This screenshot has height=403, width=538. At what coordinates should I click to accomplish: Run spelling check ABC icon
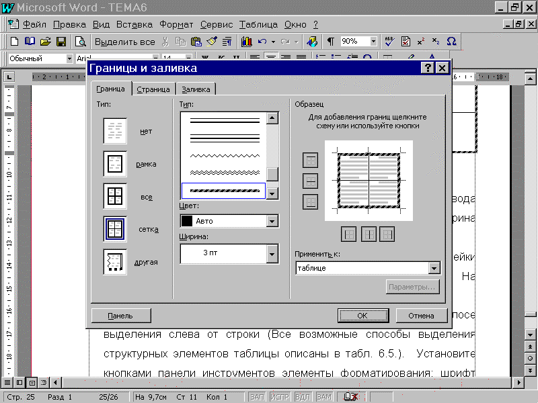pyautogui.click(x=389, y=42)
